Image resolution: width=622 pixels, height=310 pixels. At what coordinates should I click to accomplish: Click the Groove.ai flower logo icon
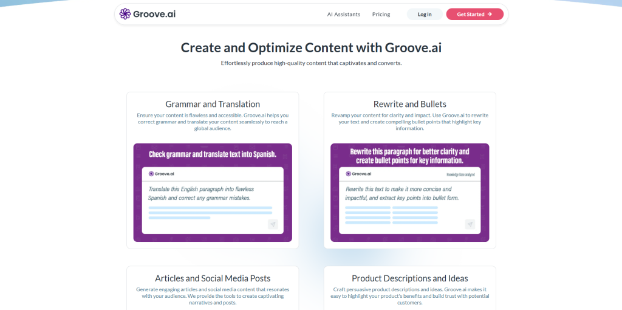pos(125,14)
